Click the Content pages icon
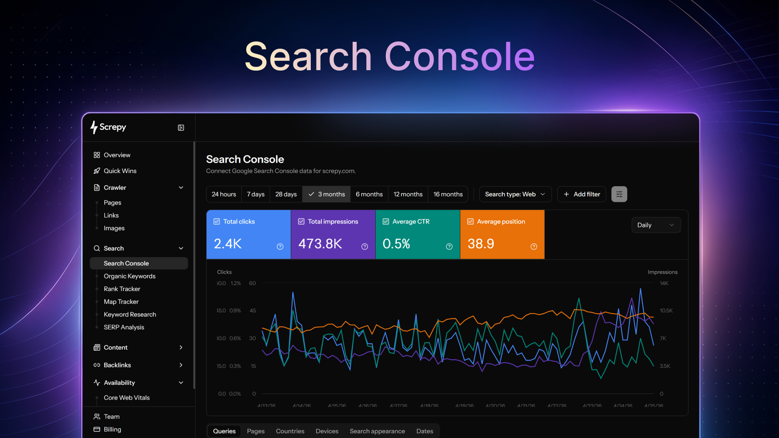 click(97, 348)
